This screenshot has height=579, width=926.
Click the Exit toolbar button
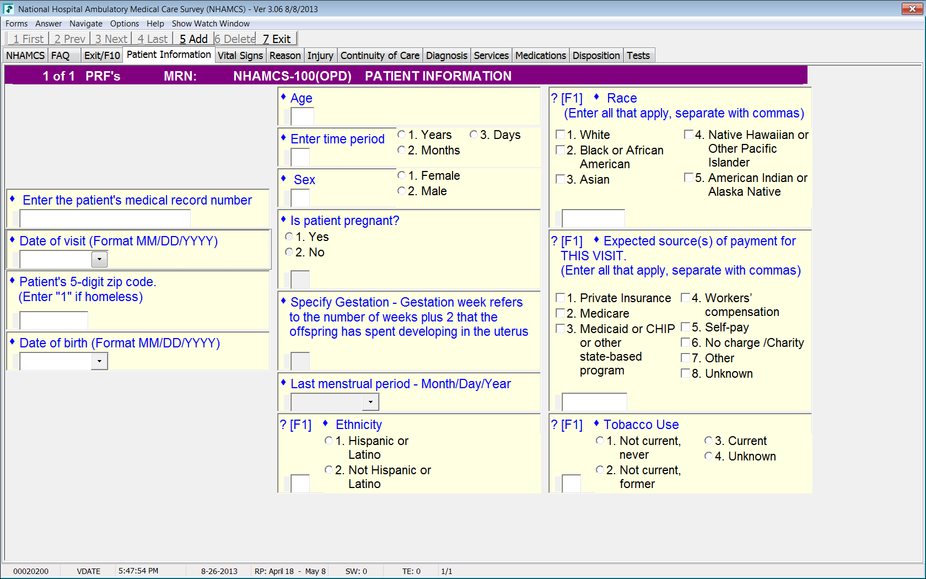tap(277, 39)
